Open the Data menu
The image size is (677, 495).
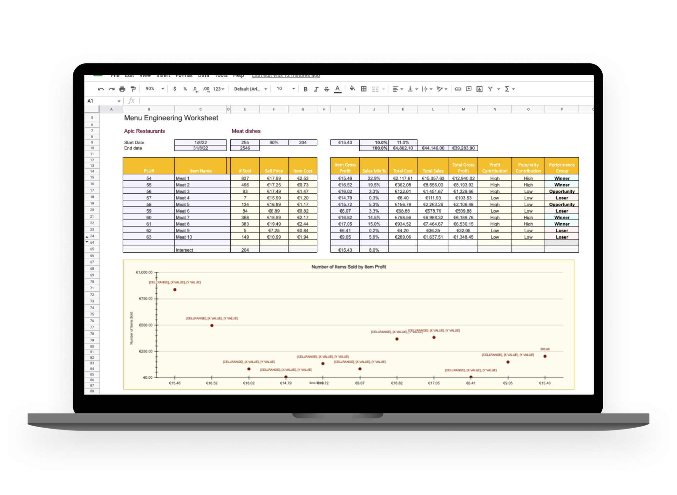pyautogui.click(x=203, y=75)
